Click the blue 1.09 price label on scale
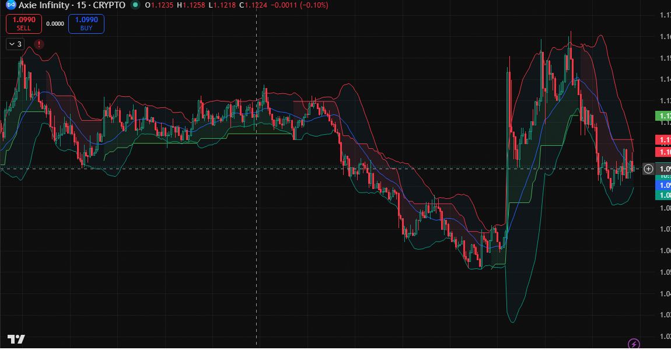 click(x=663, y=185)
